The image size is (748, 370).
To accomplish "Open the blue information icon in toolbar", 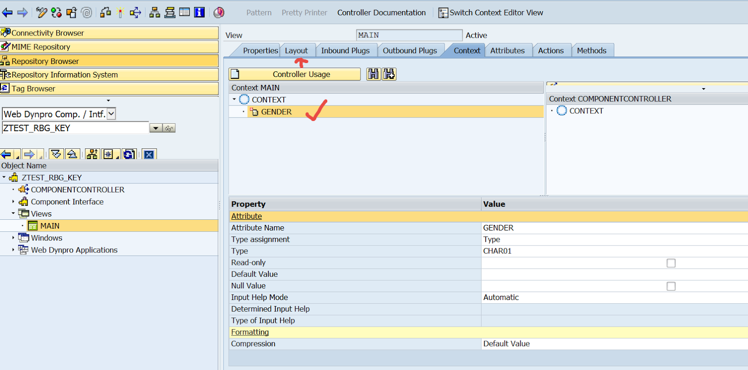I will [x=200, y=13].
